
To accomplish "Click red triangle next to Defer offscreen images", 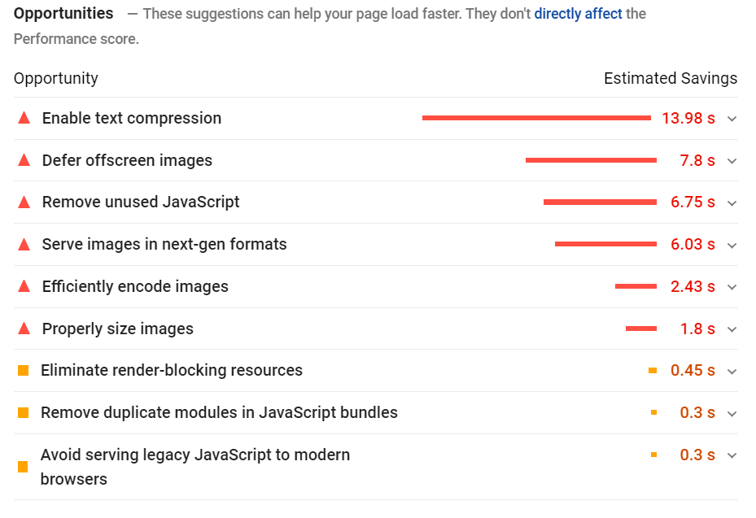I will (24, 160).
